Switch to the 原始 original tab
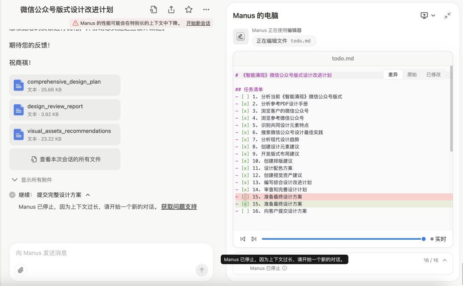This screenshot has width=463, height=286. (412, 75)
